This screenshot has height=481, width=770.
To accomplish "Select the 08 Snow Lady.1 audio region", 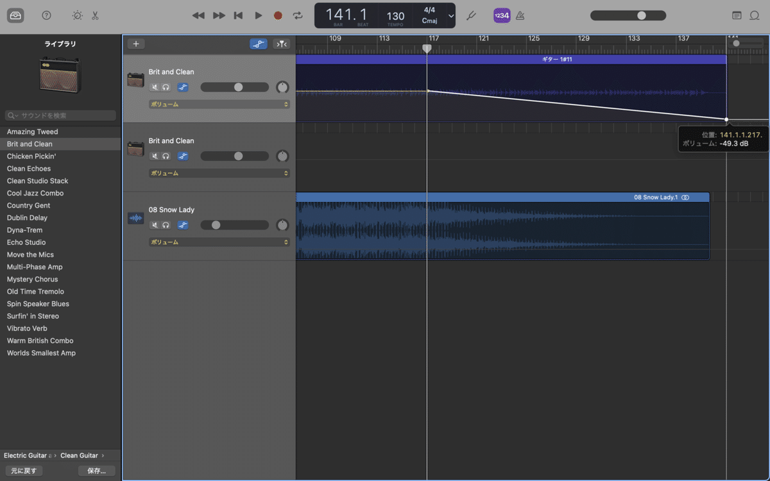I will [502, 226].
